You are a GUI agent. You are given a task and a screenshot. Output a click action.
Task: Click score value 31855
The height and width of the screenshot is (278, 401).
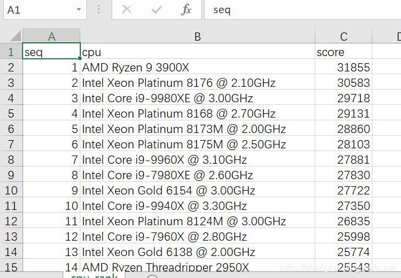[343, 66]
